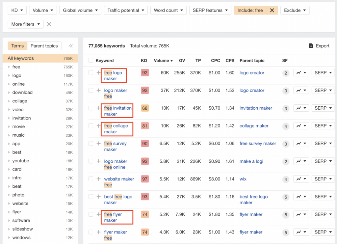Click the Export download icon

(311, 46)
